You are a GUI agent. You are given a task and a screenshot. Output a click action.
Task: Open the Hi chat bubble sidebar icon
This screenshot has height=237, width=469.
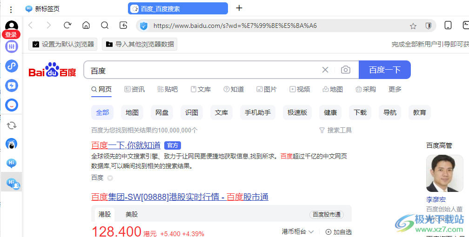coord(11,163)
